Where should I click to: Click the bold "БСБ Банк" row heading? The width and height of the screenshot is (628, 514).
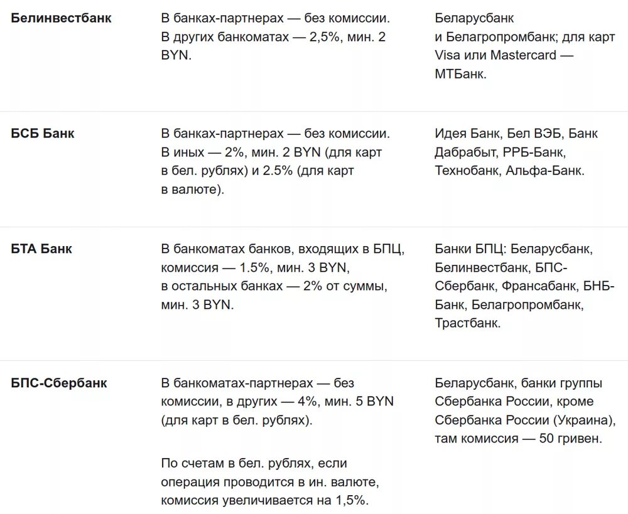43,134
